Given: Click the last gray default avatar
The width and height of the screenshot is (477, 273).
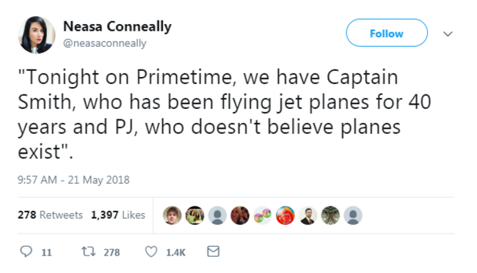Looking at the screenshot, I should (x=353, y=215).
